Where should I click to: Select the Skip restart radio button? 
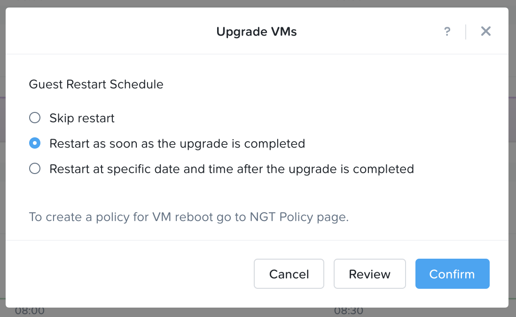[35, 118]
